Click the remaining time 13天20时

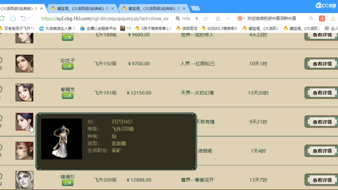coord(258,93)
